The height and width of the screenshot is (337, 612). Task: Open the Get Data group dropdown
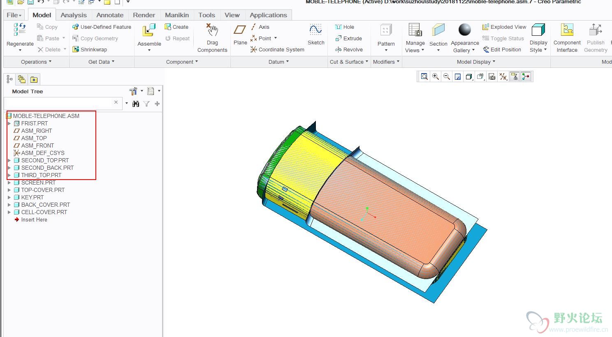(102, 62)
